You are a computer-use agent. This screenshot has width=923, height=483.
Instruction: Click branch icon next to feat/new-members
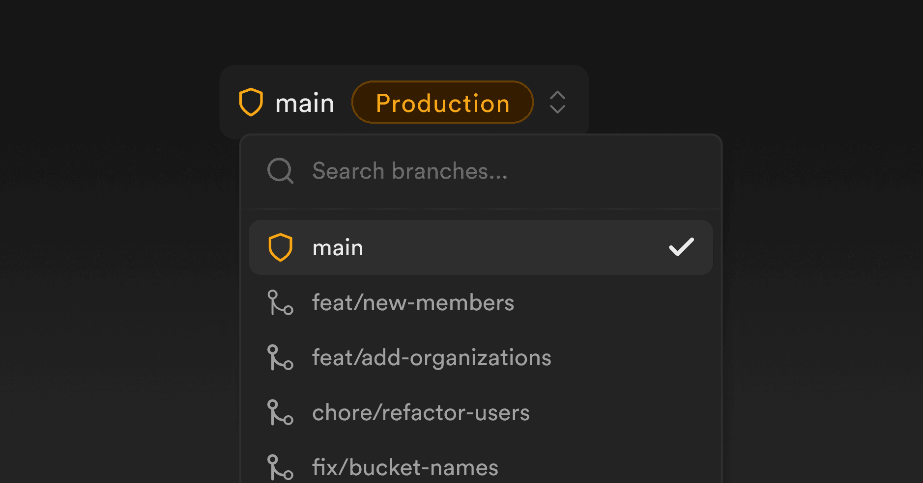(280, 302)
